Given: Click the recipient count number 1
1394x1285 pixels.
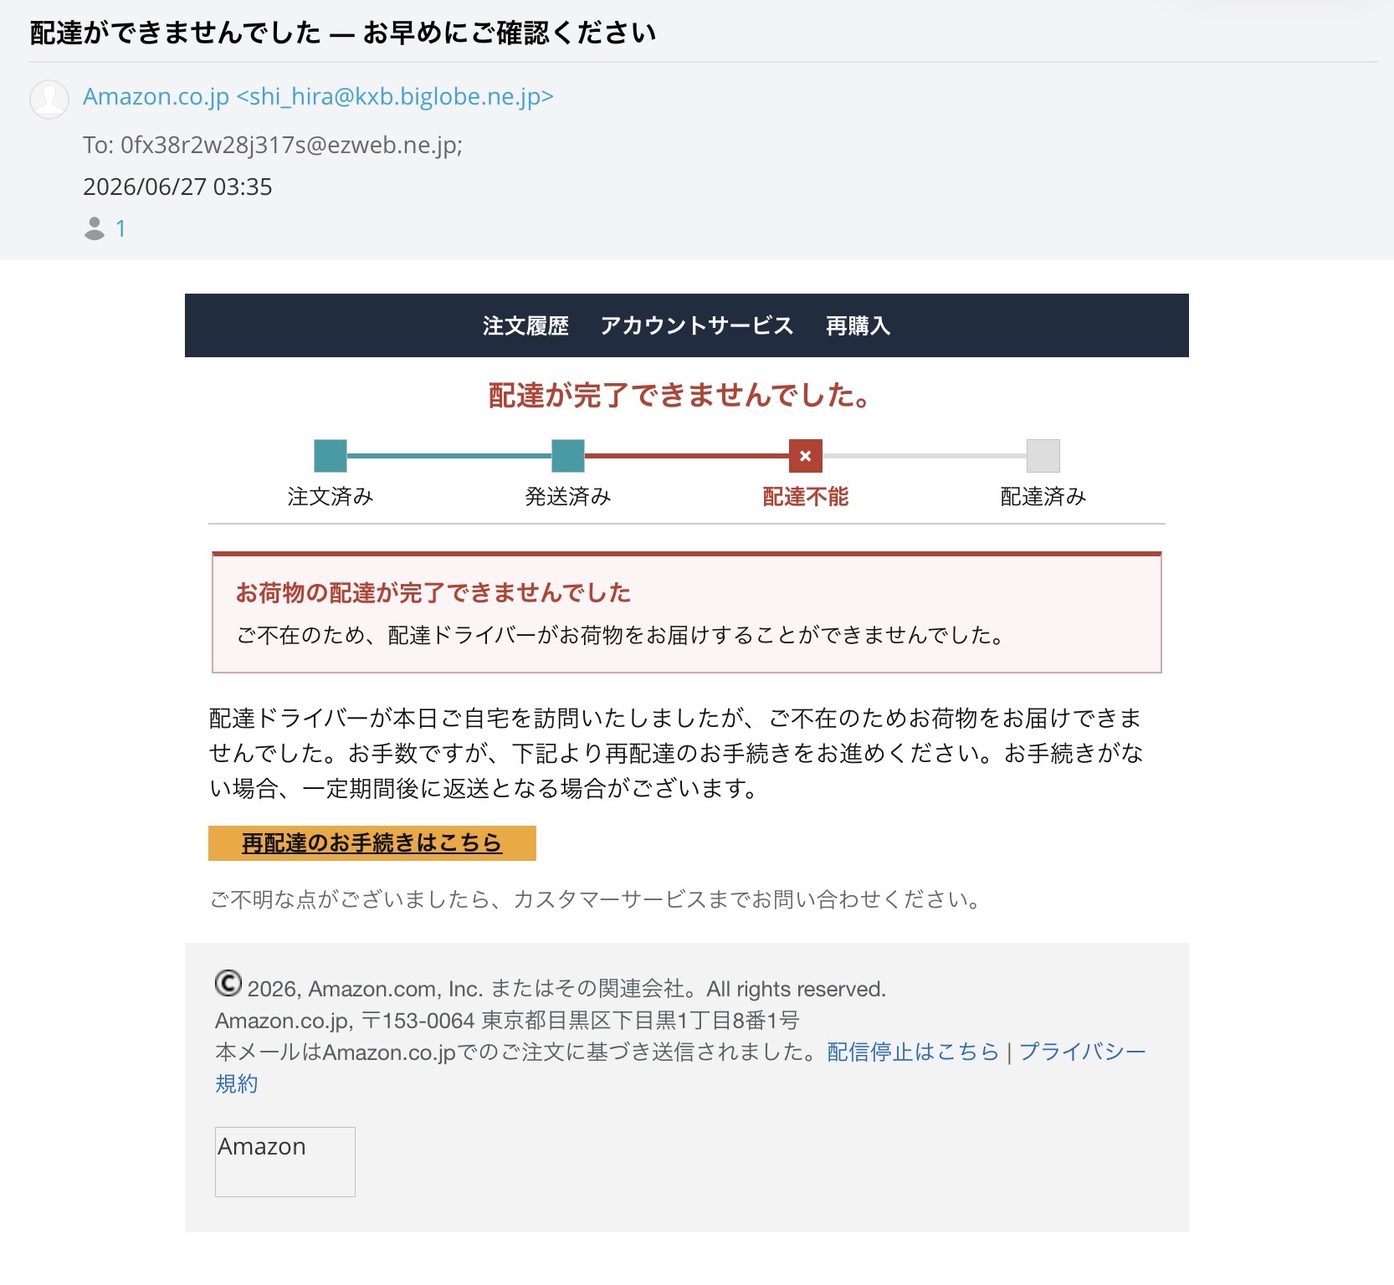Looking at the screenshot, I should tap(120, 228).
